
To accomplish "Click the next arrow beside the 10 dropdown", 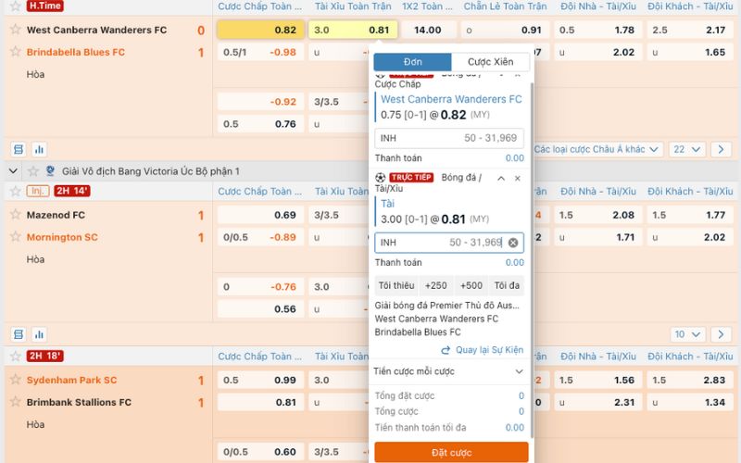I will [x=722, y=334].
